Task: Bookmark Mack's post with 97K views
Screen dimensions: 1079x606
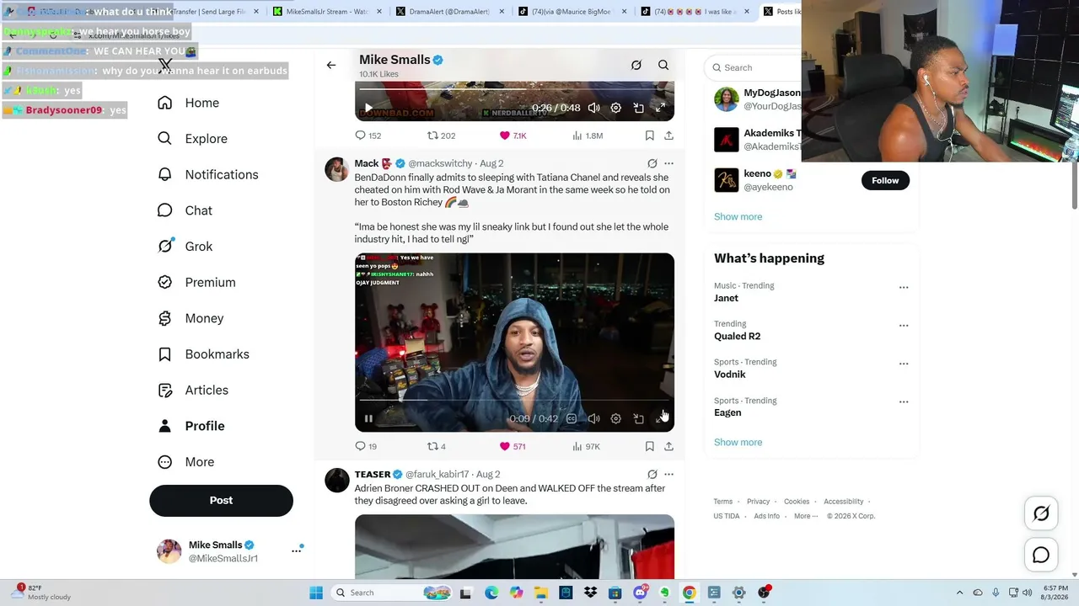Action: point(649,446)
